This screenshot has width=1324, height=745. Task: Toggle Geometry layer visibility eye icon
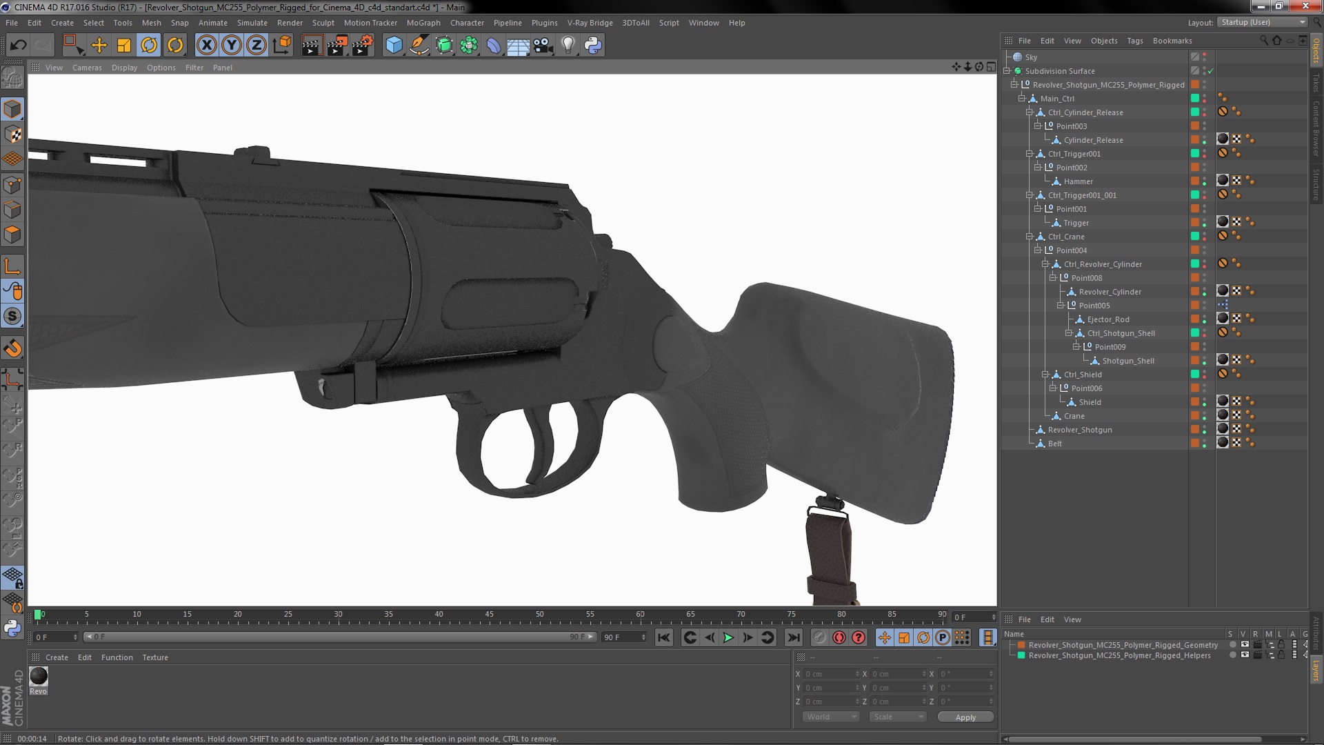coord(1245,645)
